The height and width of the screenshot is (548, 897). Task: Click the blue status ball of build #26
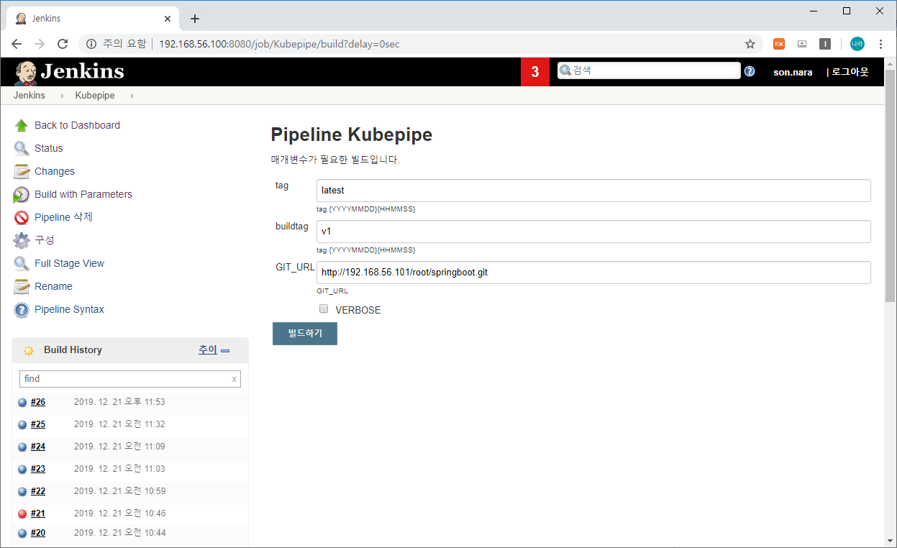[x=22, y=402]
